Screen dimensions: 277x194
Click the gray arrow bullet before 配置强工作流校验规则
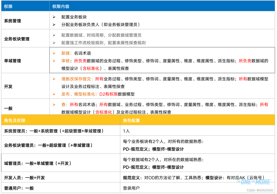[54, 43]
